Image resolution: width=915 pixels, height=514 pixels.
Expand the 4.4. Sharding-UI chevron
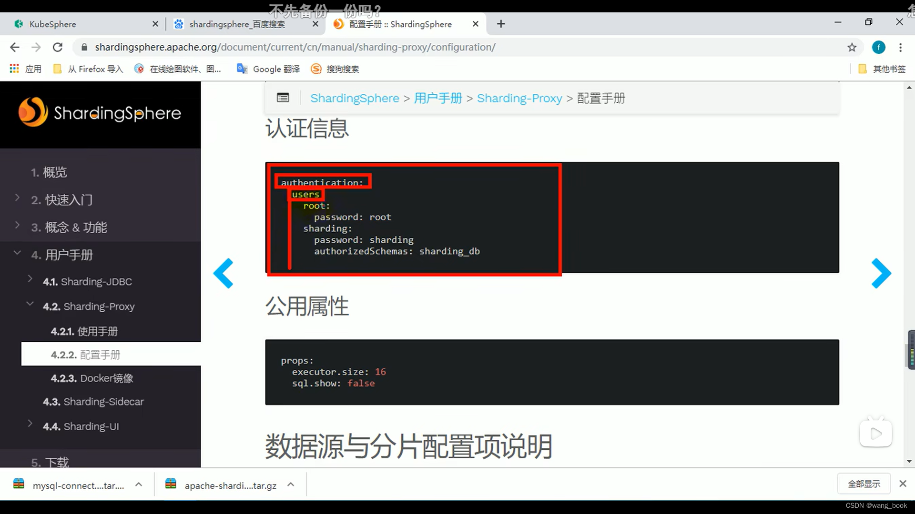point(30,424)
